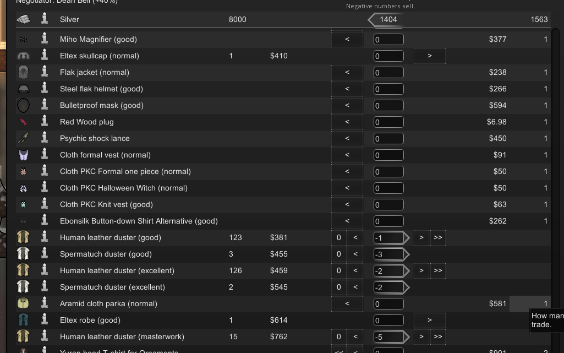Select the Aramid cloth parka item icon
The height and width of the screenshot is (353, 564).
pos(23,303)
